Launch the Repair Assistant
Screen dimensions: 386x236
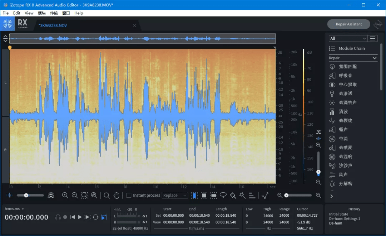tap(348, 24)
